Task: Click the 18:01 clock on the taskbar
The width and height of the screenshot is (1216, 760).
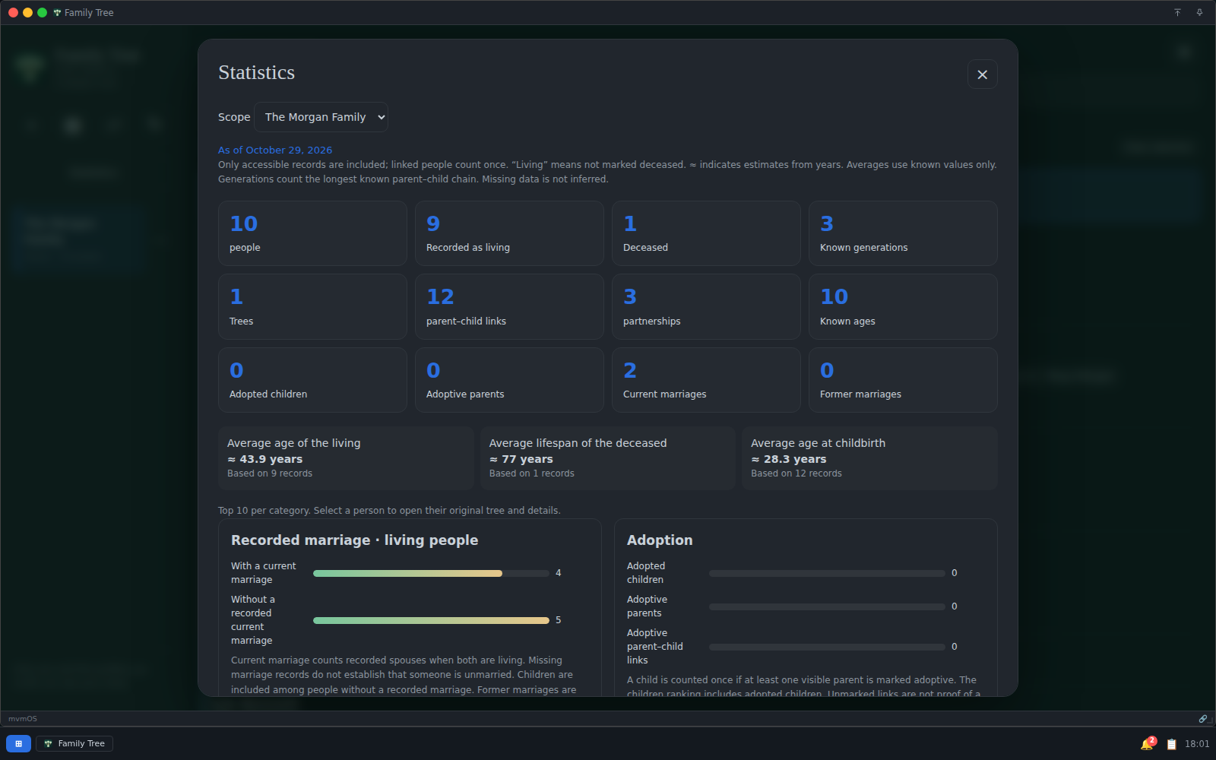Action: pos(1197,744)
